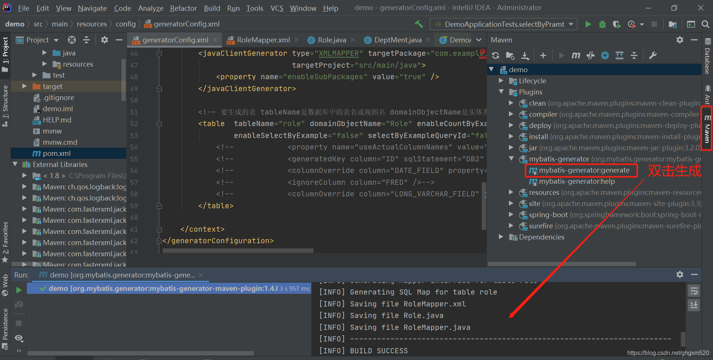Collapse all nodes in Maven tool window
The height and width of the screenshot is (360, 713).
pyautogui.click(x=634, y=55)
